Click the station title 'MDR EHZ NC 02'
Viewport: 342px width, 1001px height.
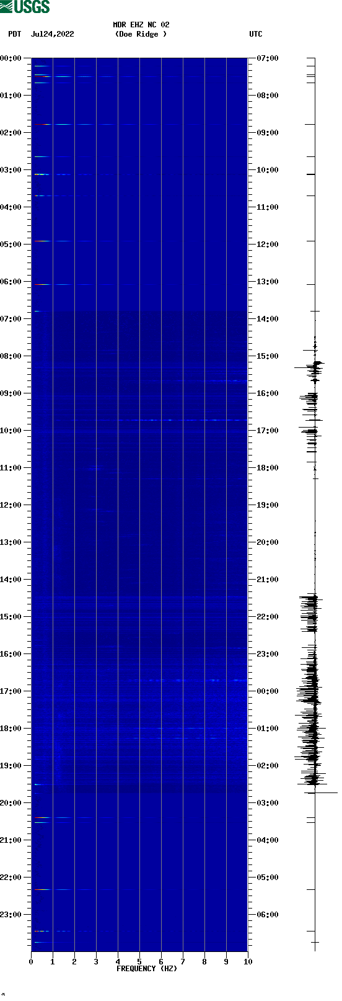point(141,25)
